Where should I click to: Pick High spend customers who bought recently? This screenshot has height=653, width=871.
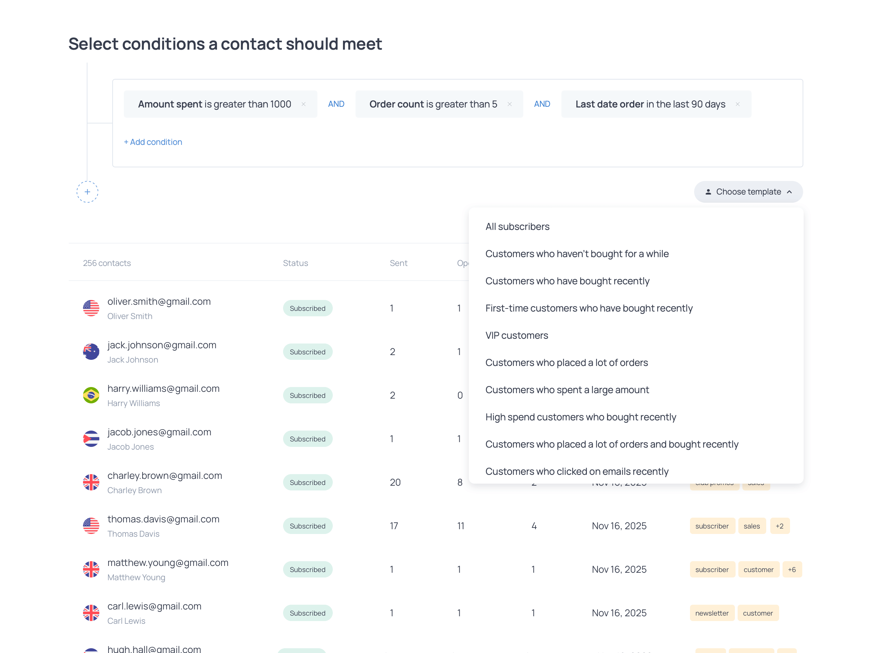[x=580, y=417]
